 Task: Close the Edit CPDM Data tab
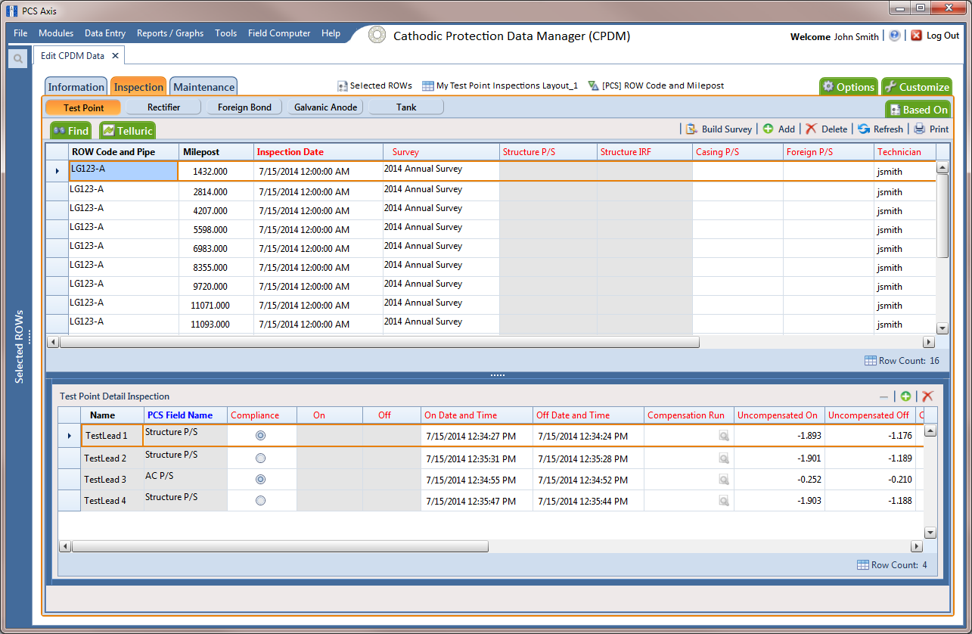pyautogui.click(x=115, y=56)
